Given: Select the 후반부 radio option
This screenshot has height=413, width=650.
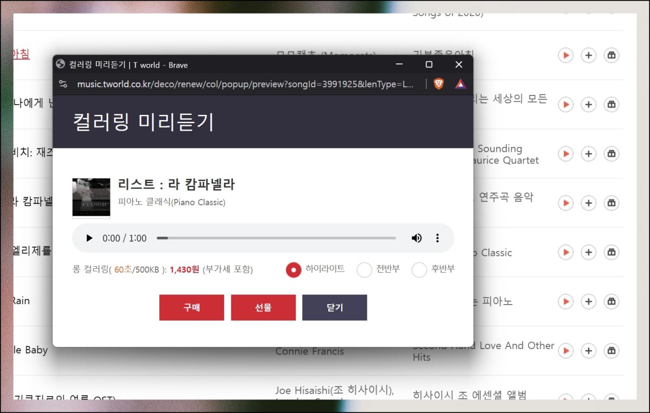Looking at the screenshot, I should pyautogui.click(x=419, y=269).
